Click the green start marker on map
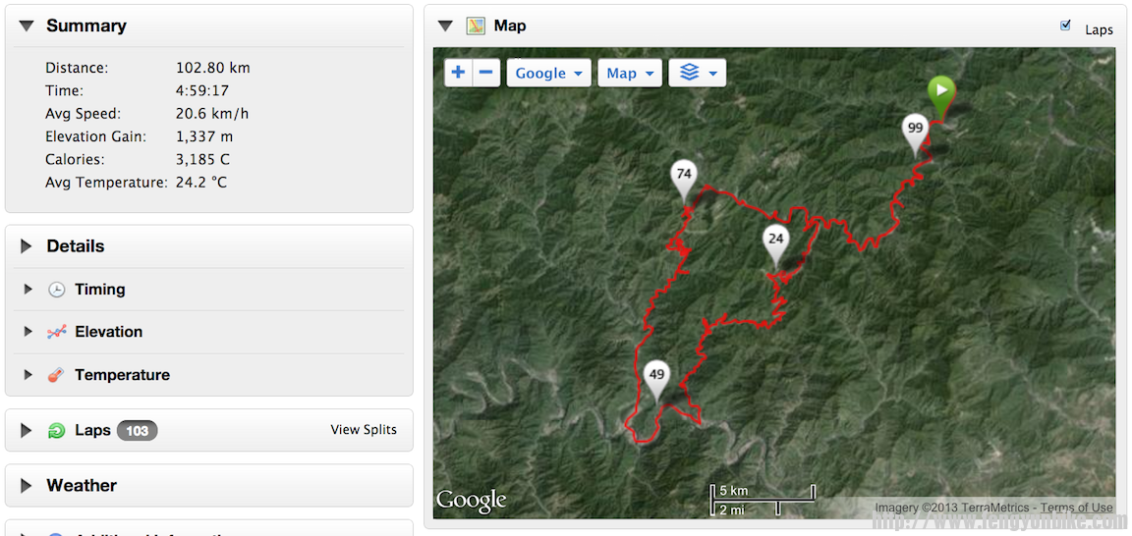This screenshot has width=1132, height=536. click(x=941, y=93)
